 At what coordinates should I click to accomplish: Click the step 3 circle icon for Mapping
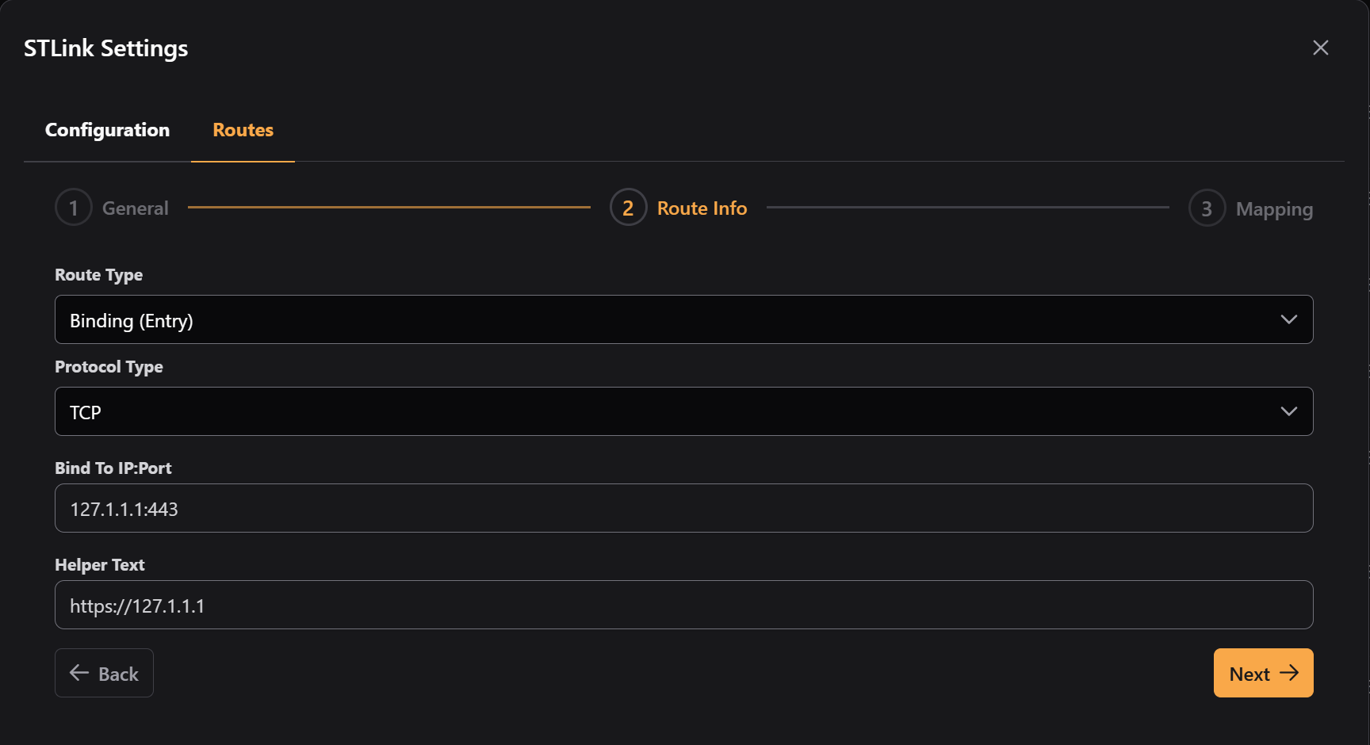click(x=1206, y=208)
